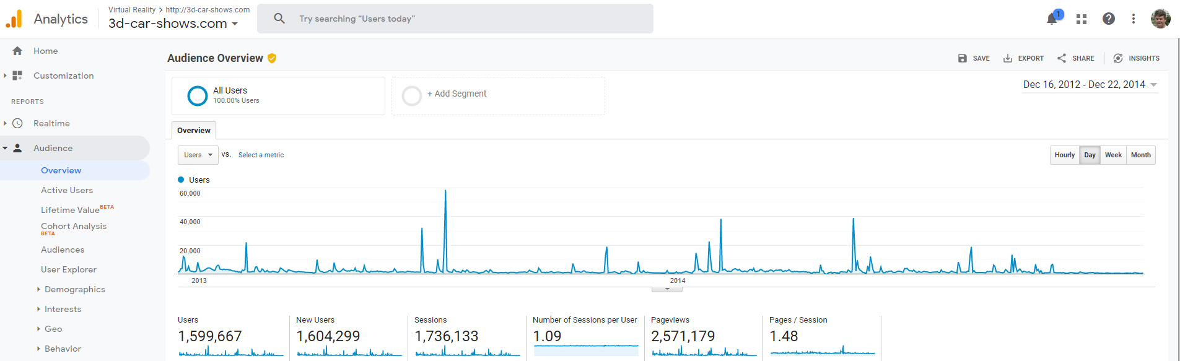The width and height of the screenshot is (1180, 361).
Task: Click the Pageviews value 2,571,179
Action: click(683, 336)
